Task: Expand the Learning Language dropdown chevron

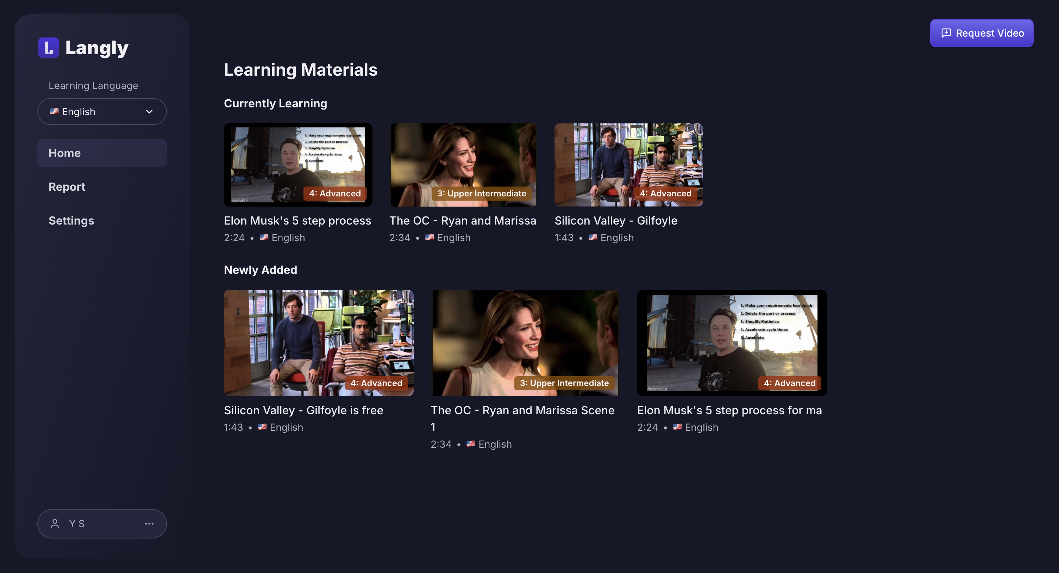Action: point(149,111)
